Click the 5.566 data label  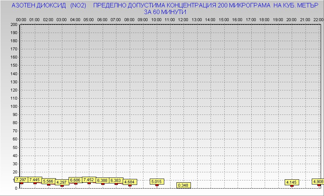[48, 181]
